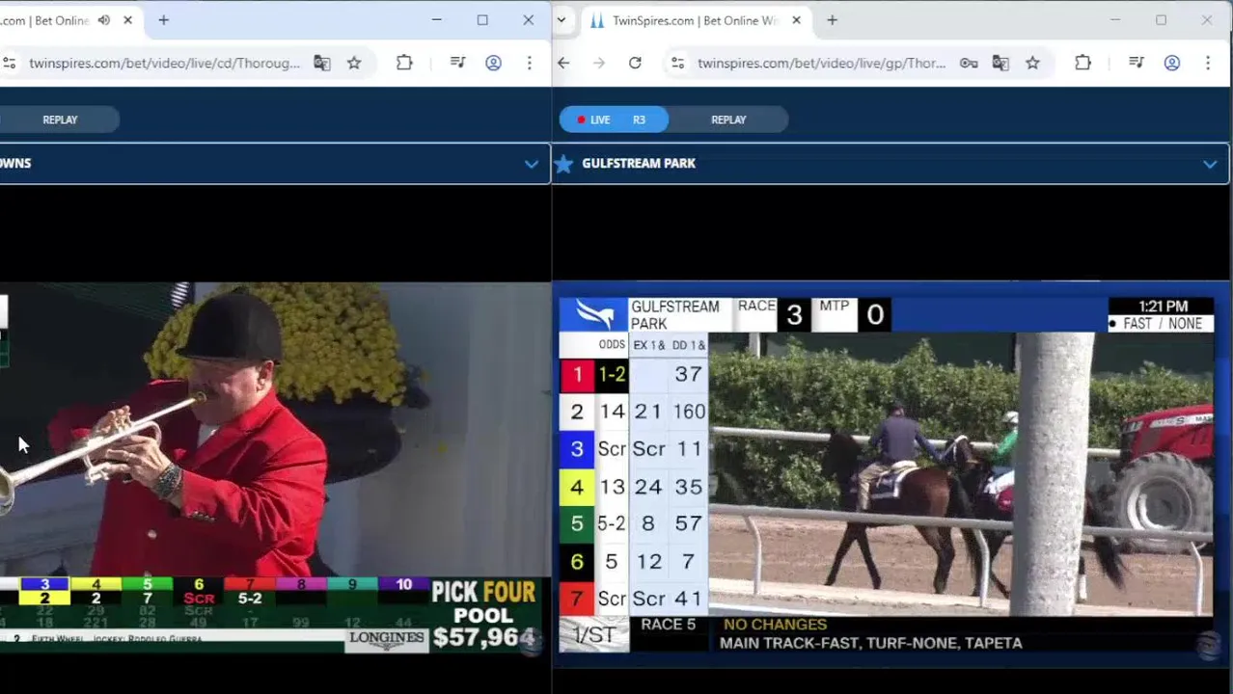Bookmark the Gulfstream page with star icon

coord(1032,63)
